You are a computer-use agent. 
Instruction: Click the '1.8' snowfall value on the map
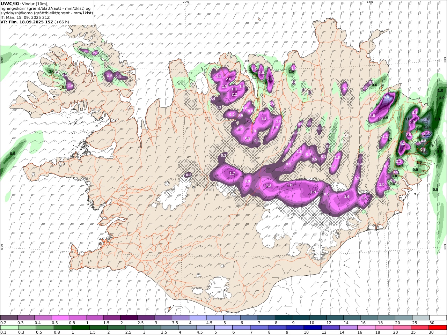tap(372, 116)
